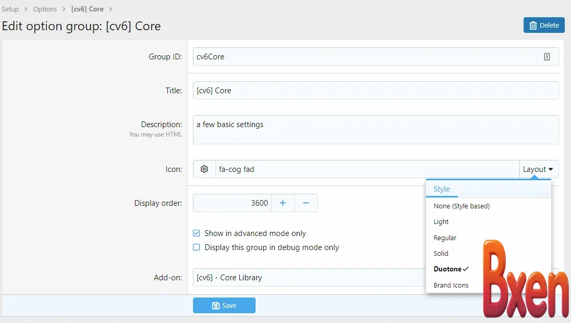Select the Regular icon style
The width and height of the screenshot is (571, 323).
(x=445, y=238)
